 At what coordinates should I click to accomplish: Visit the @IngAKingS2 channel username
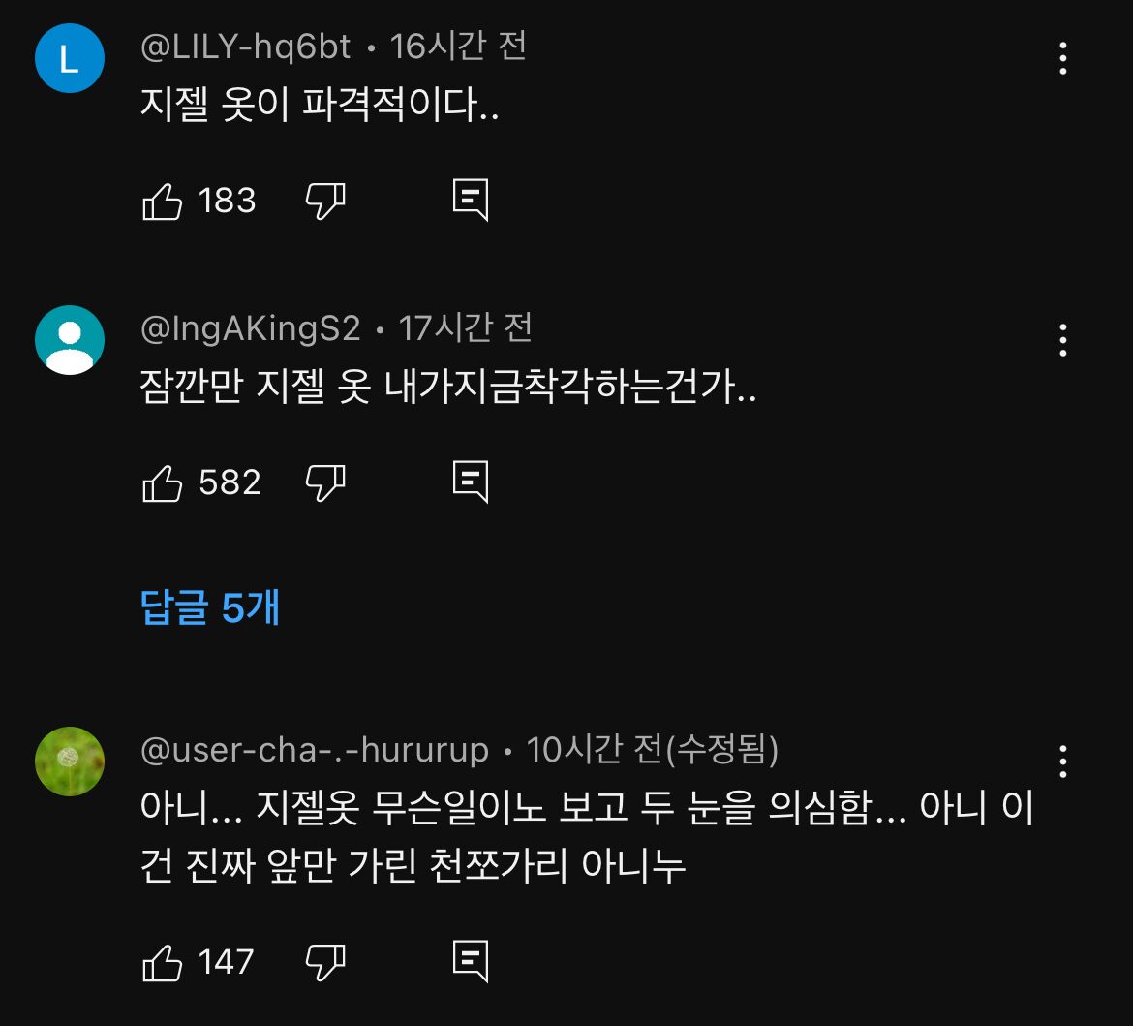250,328
